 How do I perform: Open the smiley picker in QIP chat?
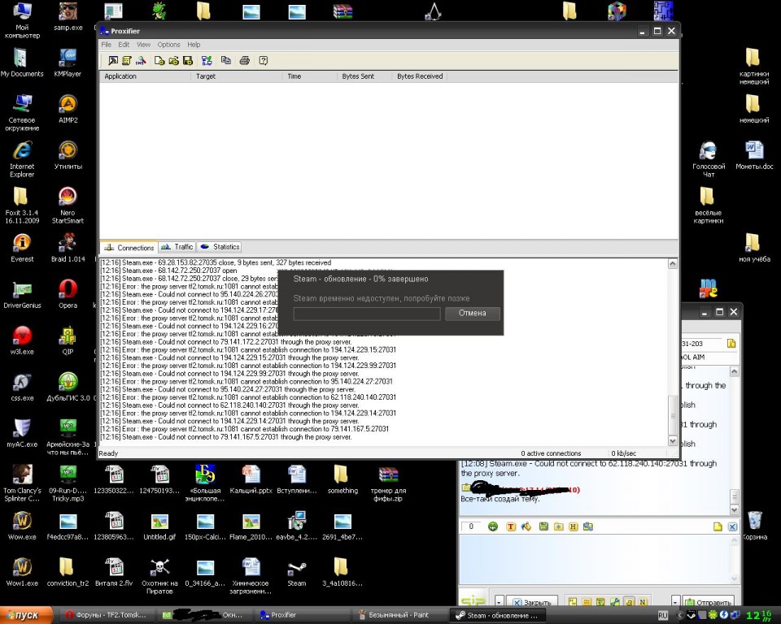point(493,526)
